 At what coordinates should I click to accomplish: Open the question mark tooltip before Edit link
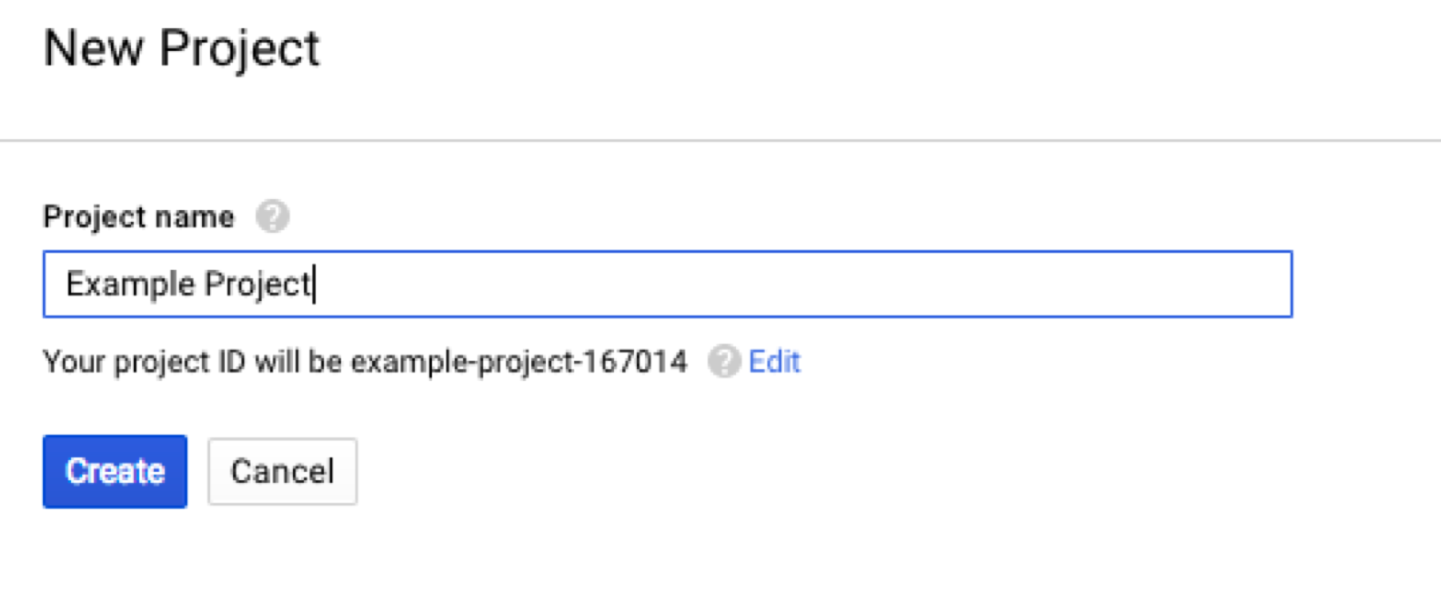pos(723,361)
